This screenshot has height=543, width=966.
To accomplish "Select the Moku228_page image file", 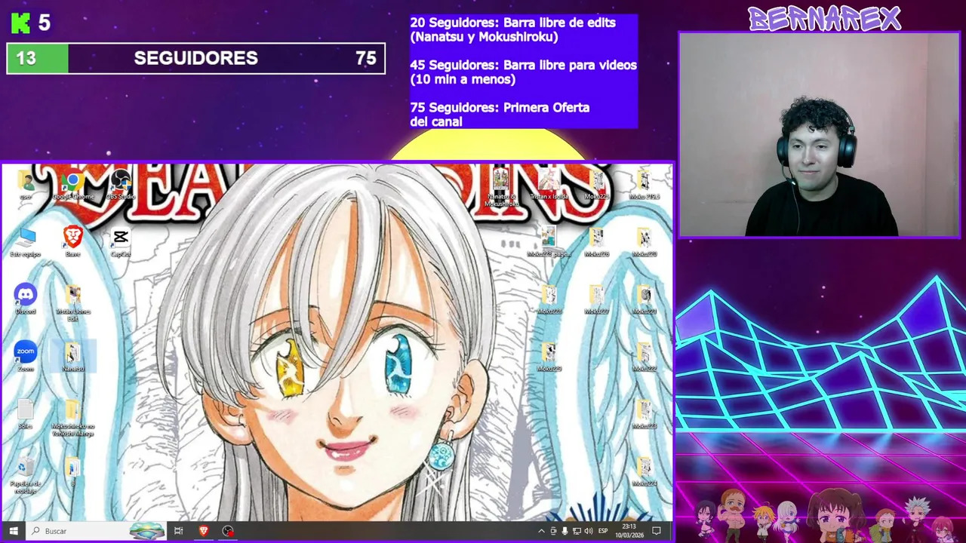I will (549, 243).
